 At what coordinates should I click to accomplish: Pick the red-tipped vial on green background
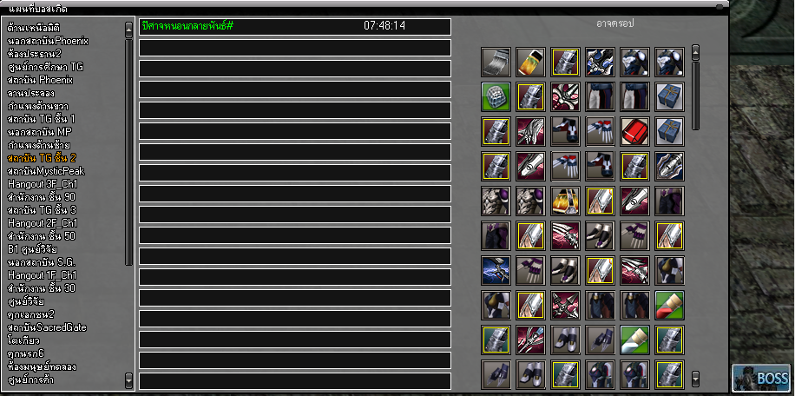click(669, 305)
